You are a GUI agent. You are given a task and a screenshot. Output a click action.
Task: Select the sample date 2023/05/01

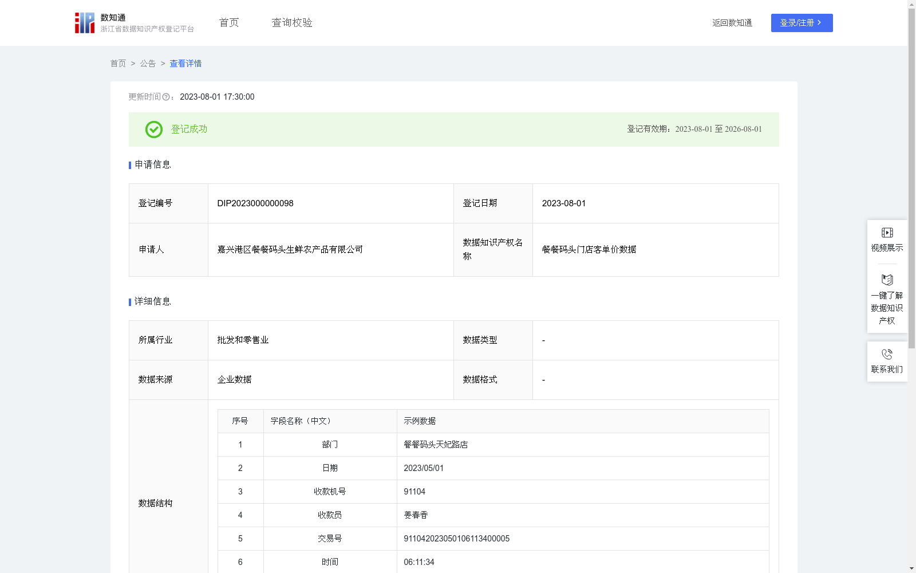[x=424, y=468]
